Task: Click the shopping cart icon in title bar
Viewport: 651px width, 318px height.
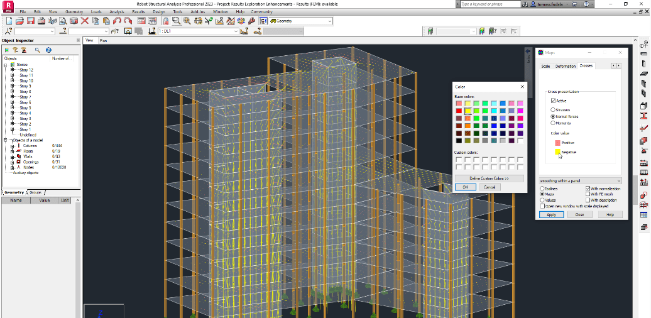Action: click(x=574, y=4)
